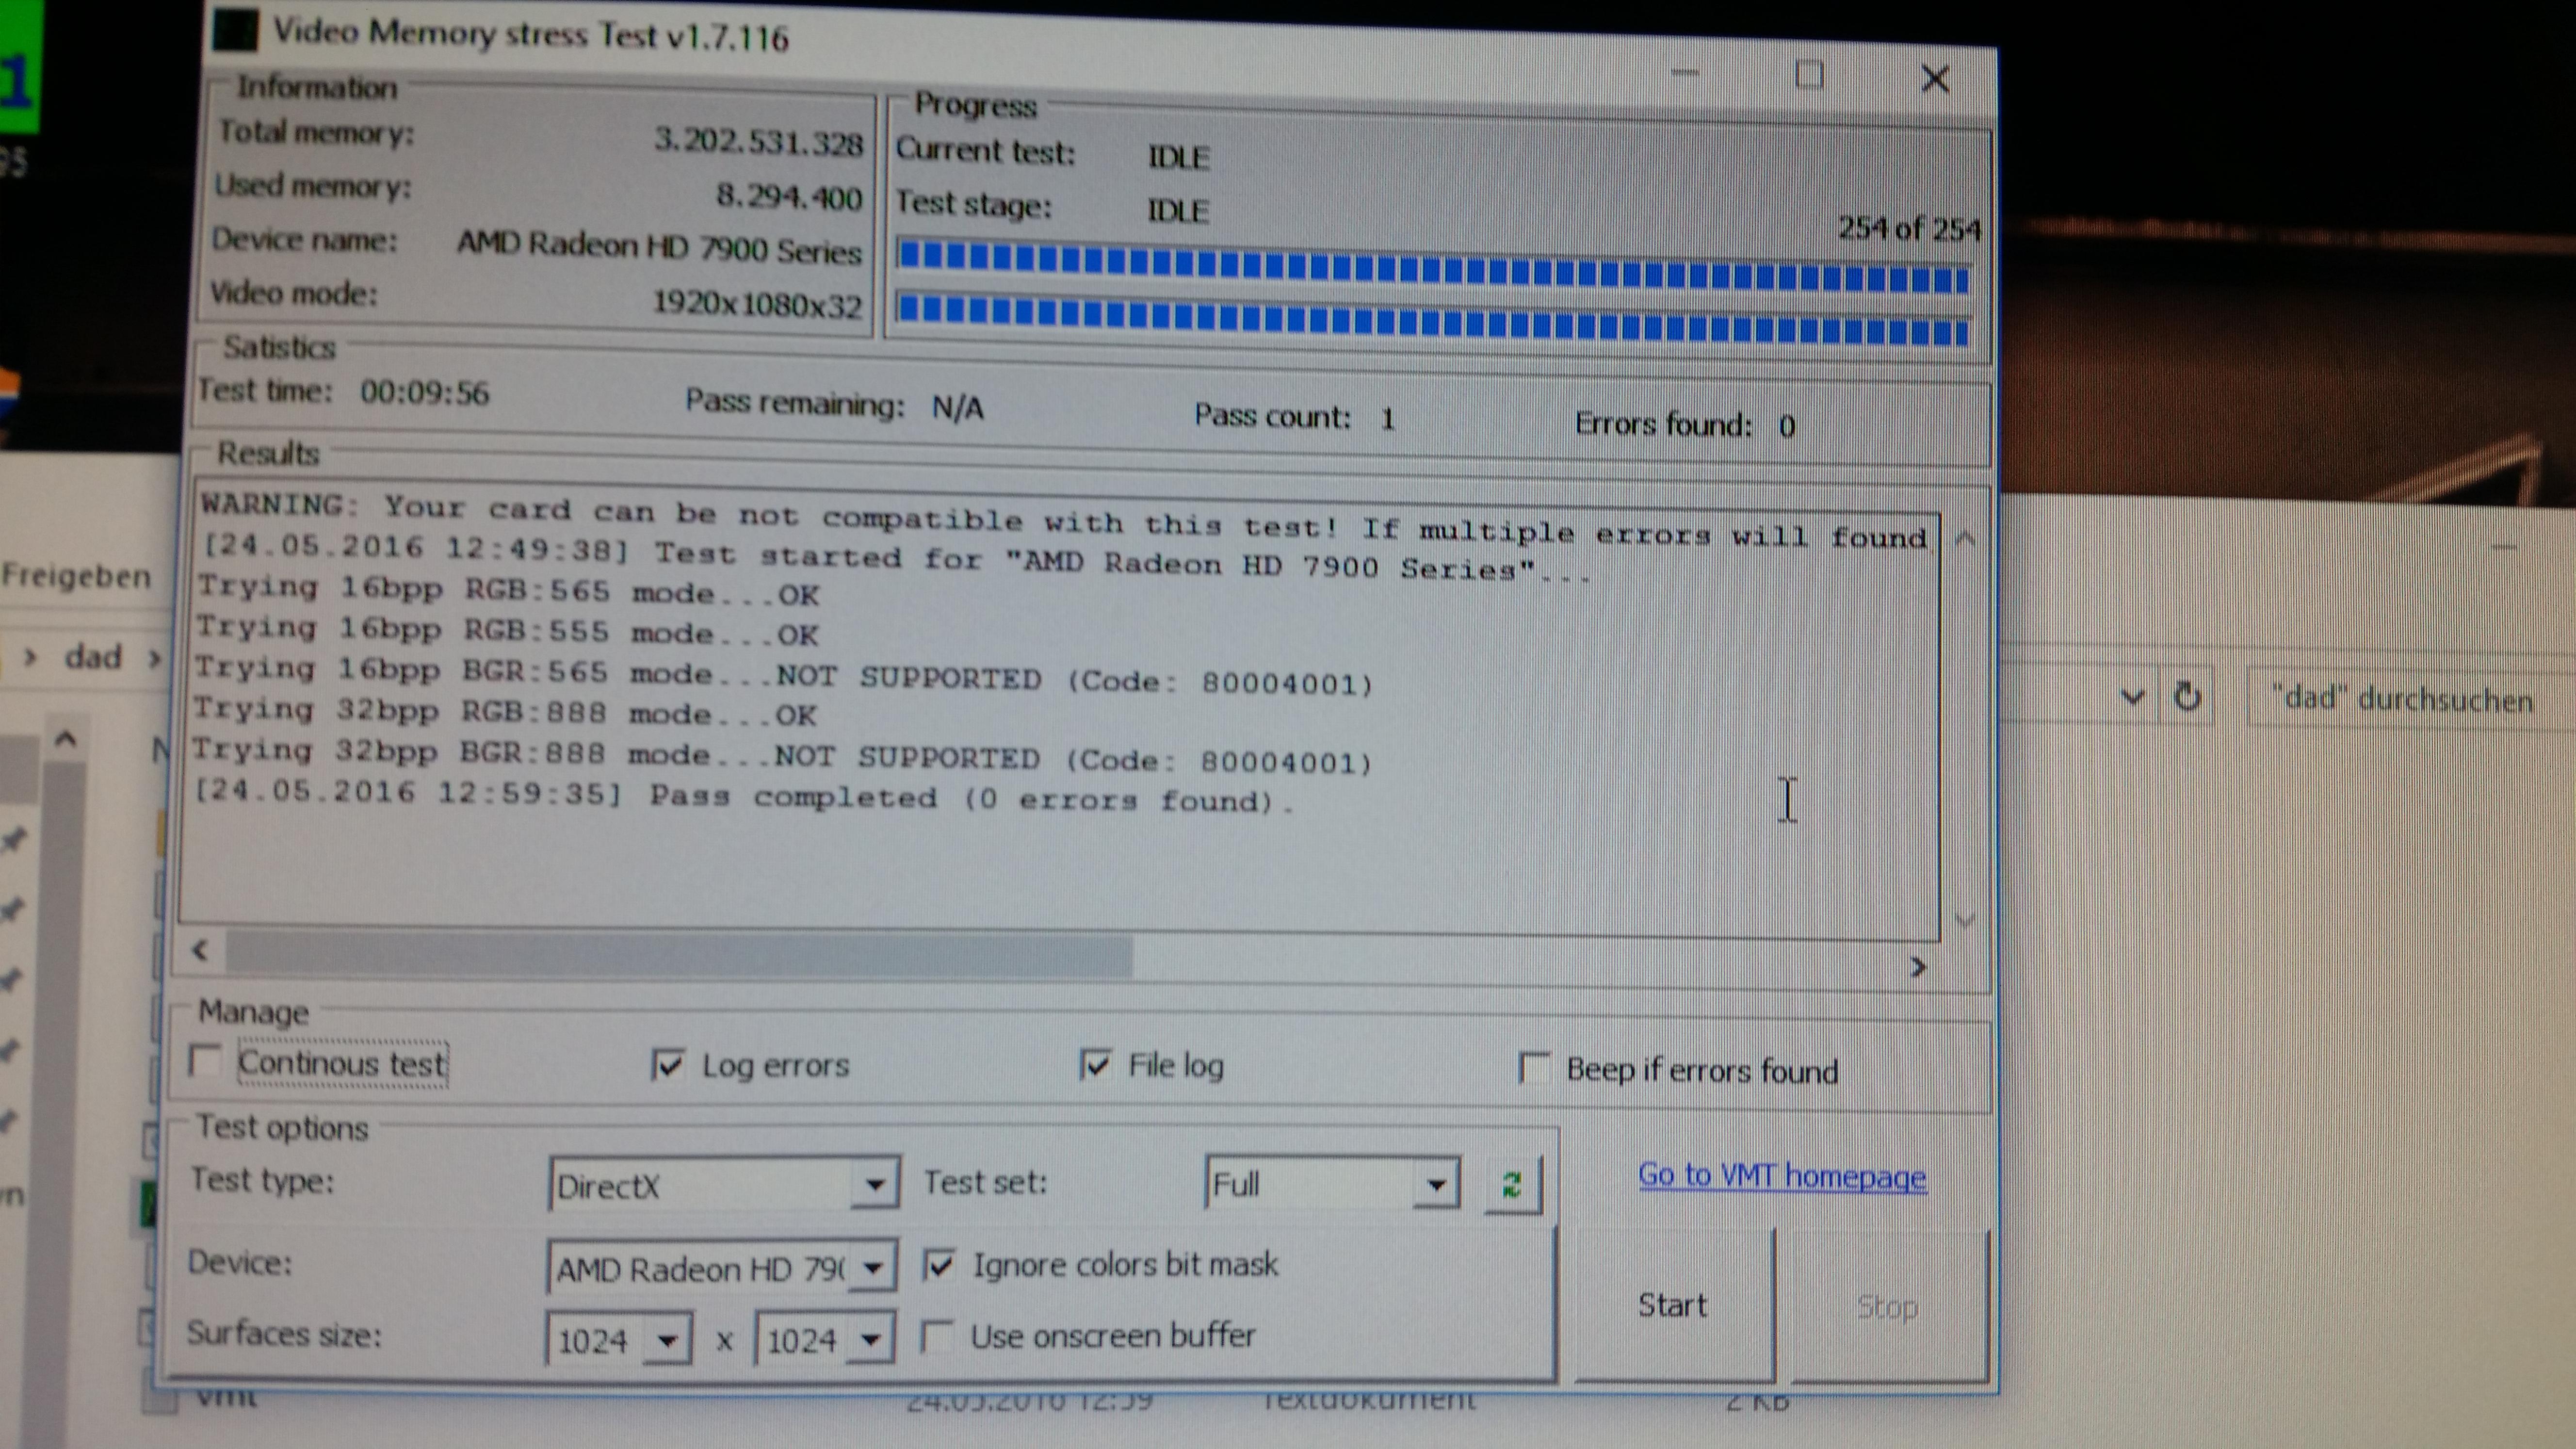Toggle the File log checkbox
Image resolution: width=2576 pixels, height=1449 pixels.
1095,1065
